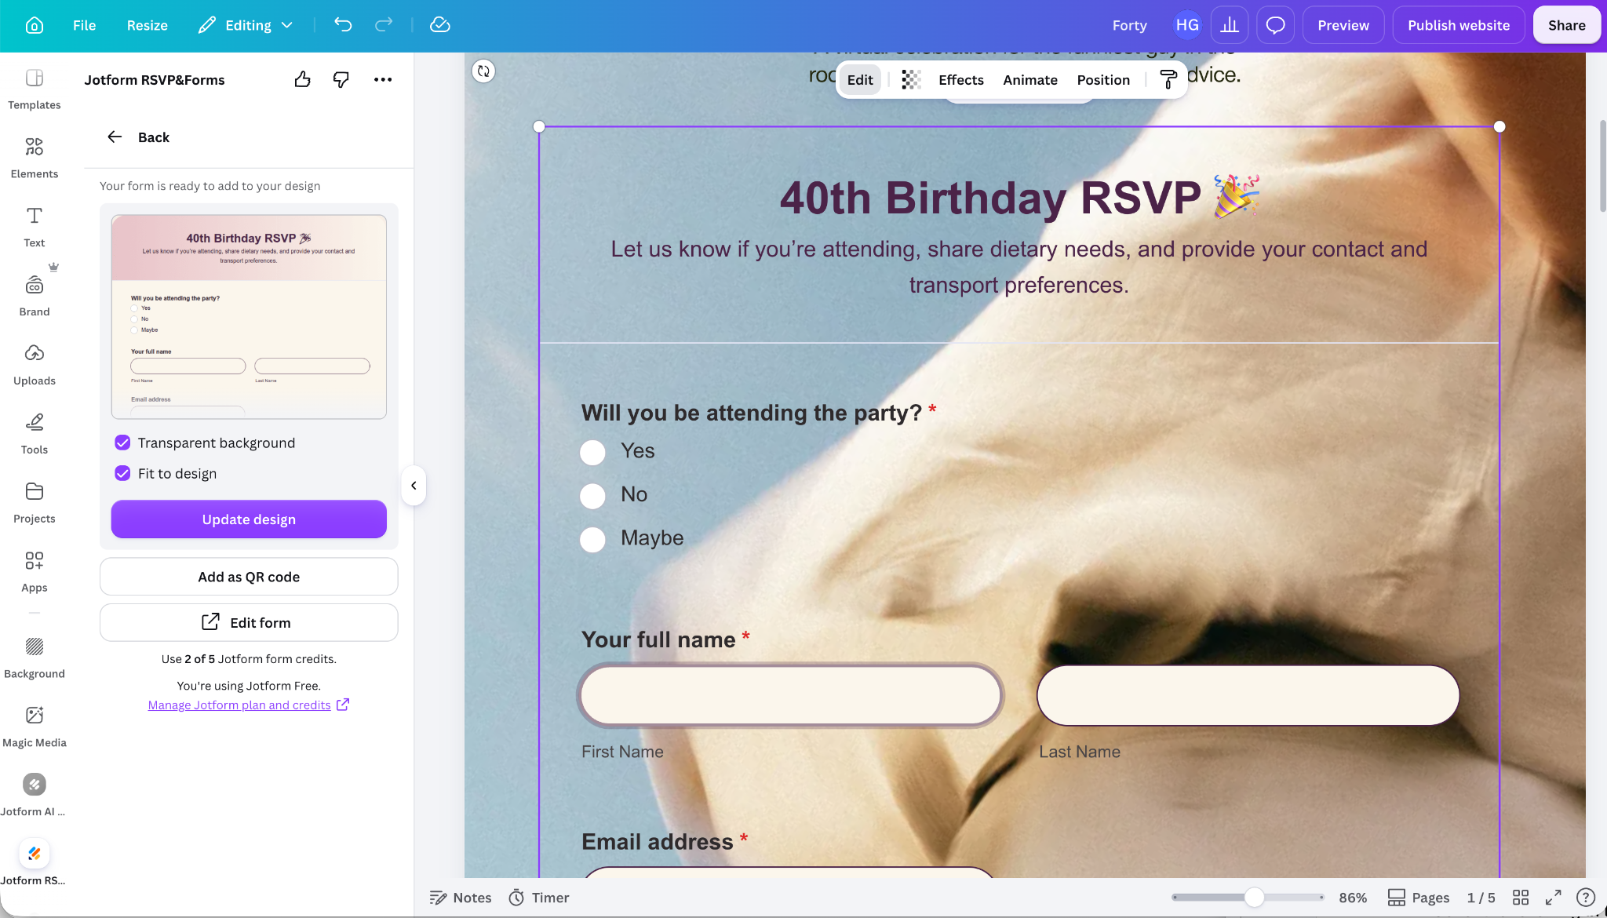
Task: Adjust the zoom slider handle
Action: point(1254,897)
